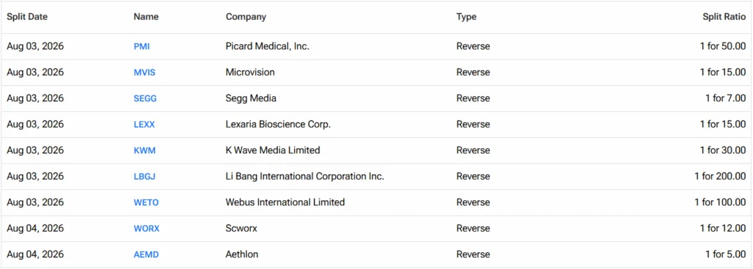Open the LEXX ticker link
753x269 pixels.
pyautogui.click(x=144, y=125)
